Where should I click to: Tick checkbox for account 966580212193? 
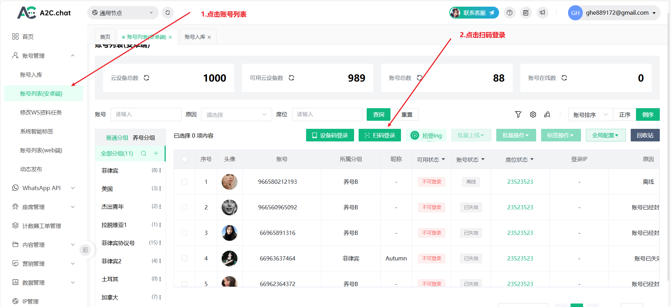(185, 182)
